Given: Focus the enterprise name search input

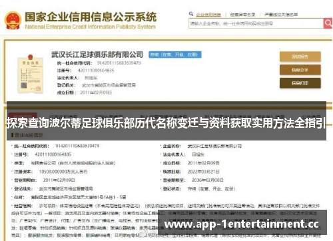Looking at the screenshot, I should tap(256, 23).
